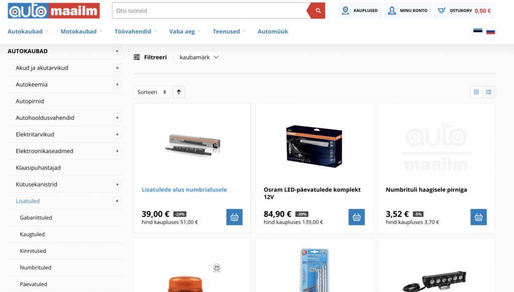Switch language using the Russian flag

coord(490,31)
